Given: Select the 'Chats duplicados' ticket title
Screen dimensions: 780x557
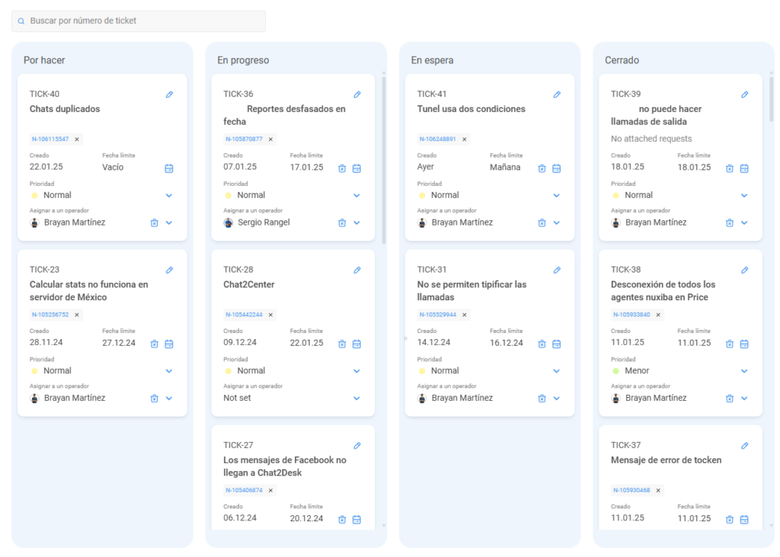Looking at the screenshot, I should pos(65,109).
